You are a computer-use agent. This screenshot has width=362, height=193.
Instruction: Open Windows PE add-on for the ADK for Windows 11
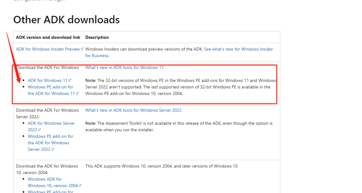click(51, 90)
